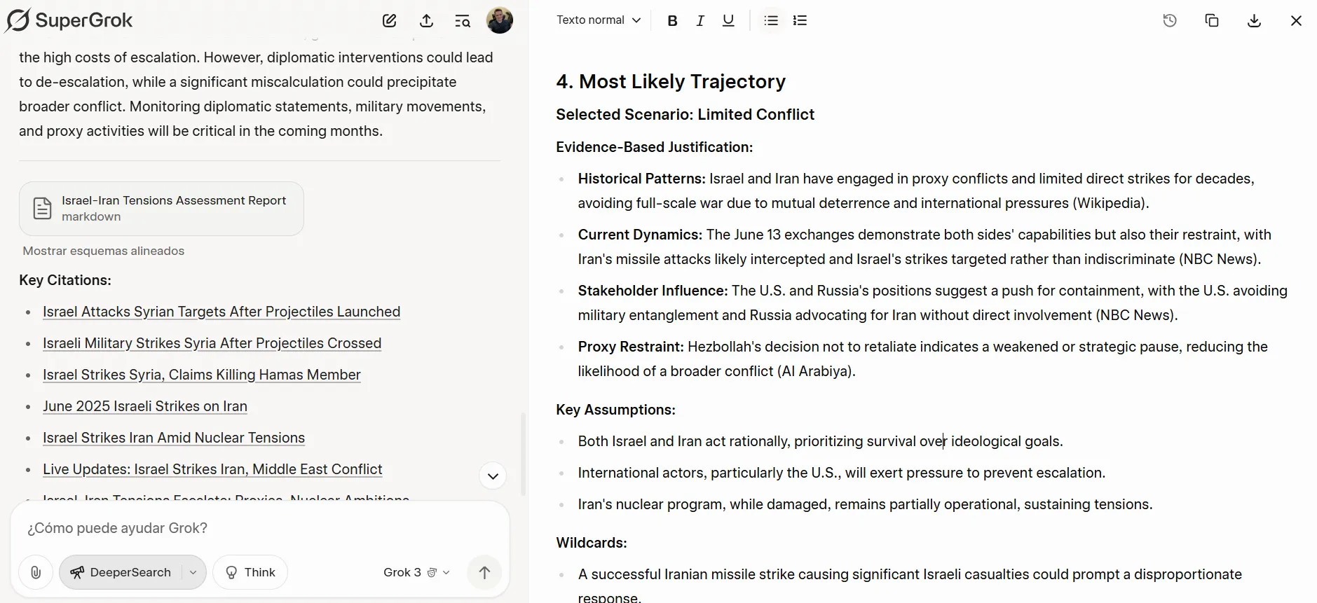Open the chat history search icon
Viewport: 1317px width, 603px height.
[x=463, y=21]
